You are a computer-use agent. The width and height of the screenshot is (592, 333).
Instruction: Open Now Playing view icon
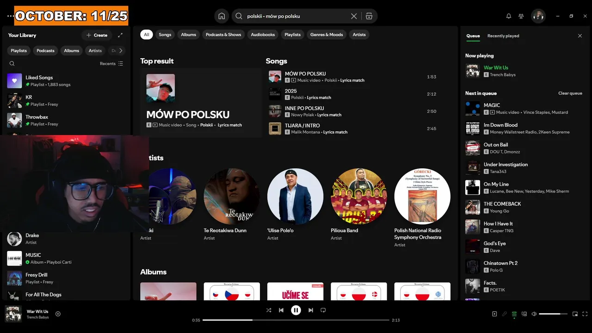(494, 314)
